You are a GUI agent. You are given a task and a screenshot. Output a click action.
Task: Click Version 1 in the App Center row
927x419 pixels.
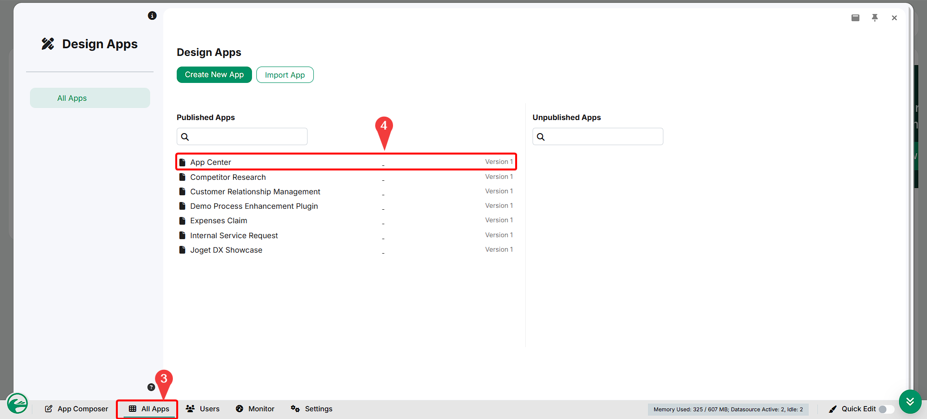coord(499,162)
